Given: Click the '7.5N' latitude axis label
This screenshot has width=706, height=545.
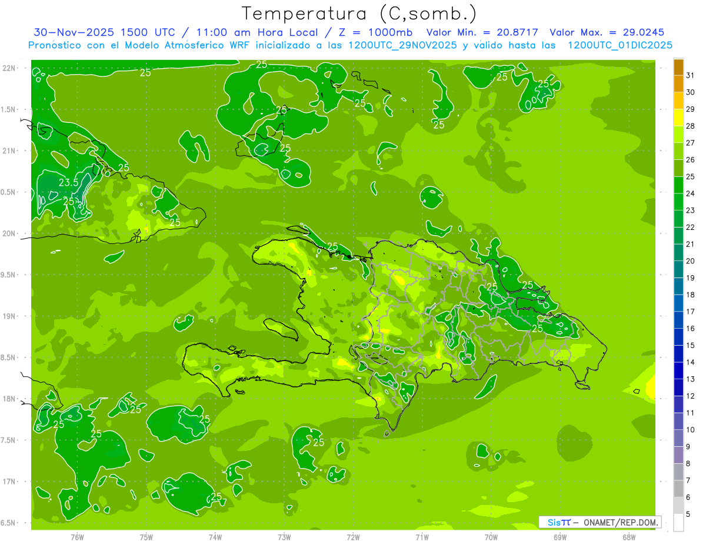Looking at the screenshot, I should [x=9, y=440].
